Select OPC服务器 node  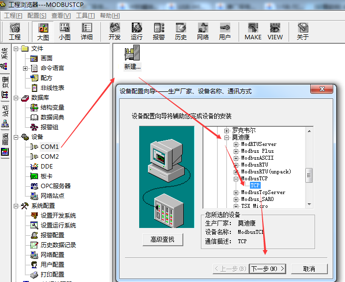coord(56,186)
